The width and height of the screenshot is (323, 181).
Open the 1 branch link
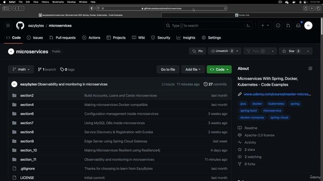coord(47,69)
